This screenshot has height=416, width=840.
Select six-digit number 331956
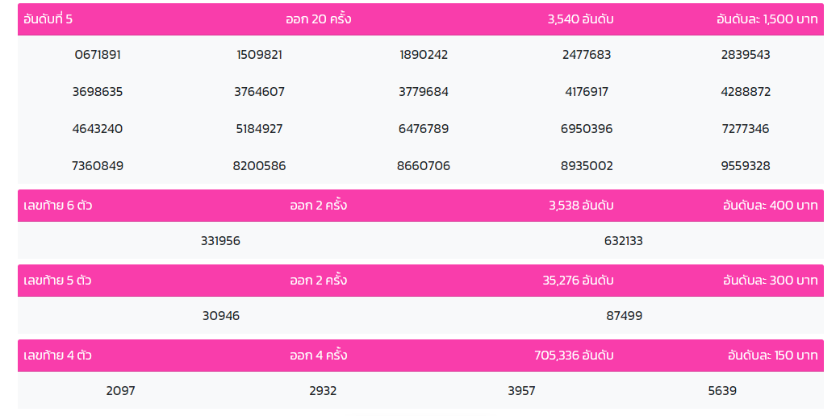click(221, 241)
